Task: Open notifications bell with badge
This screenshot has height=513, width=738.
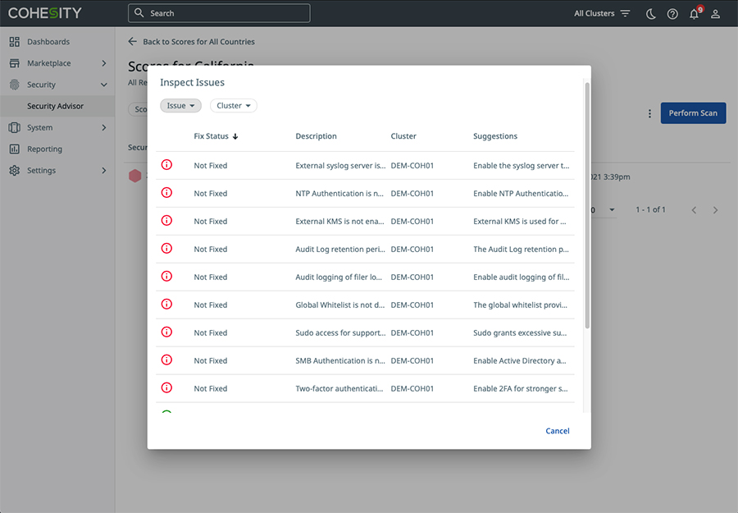Action: point(695,12)
